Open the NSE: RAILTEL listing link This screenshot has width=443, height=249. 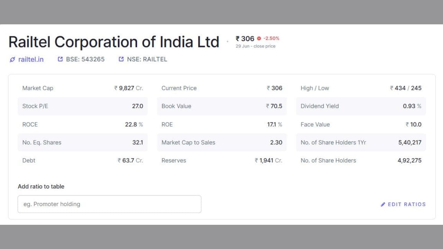point(147,59)
